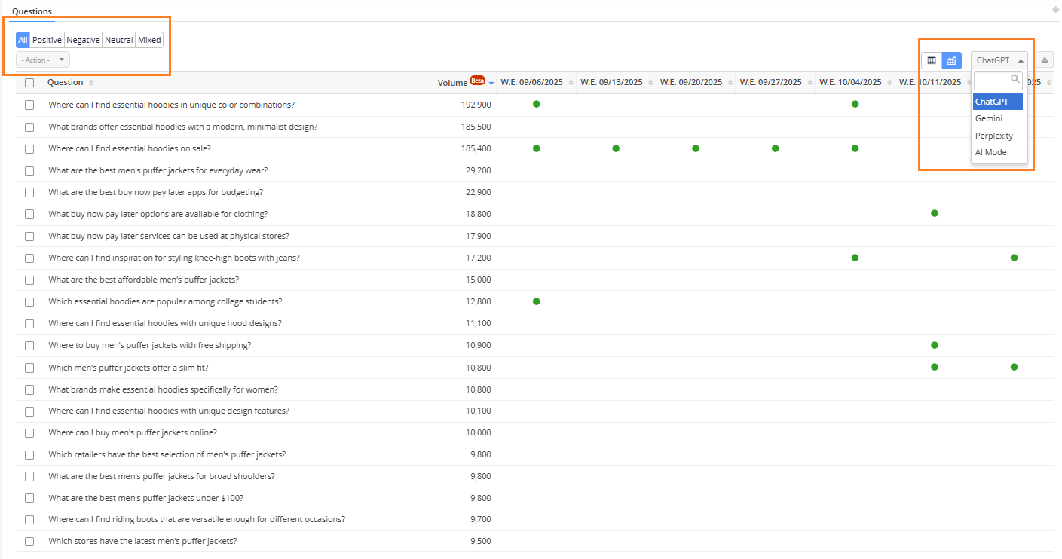Click the plus icon at top right
Viewport: 1062px width, 559px height.
coord(1055,10)
